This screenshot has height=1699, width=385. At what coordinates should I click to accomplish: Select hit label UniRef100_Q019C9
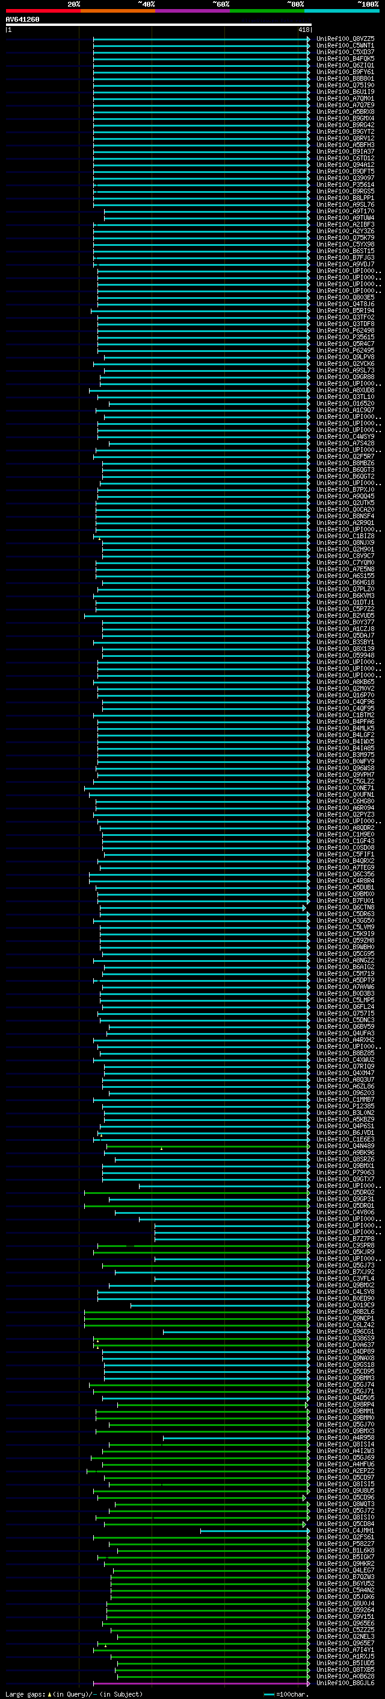[x=345, y=1305]
